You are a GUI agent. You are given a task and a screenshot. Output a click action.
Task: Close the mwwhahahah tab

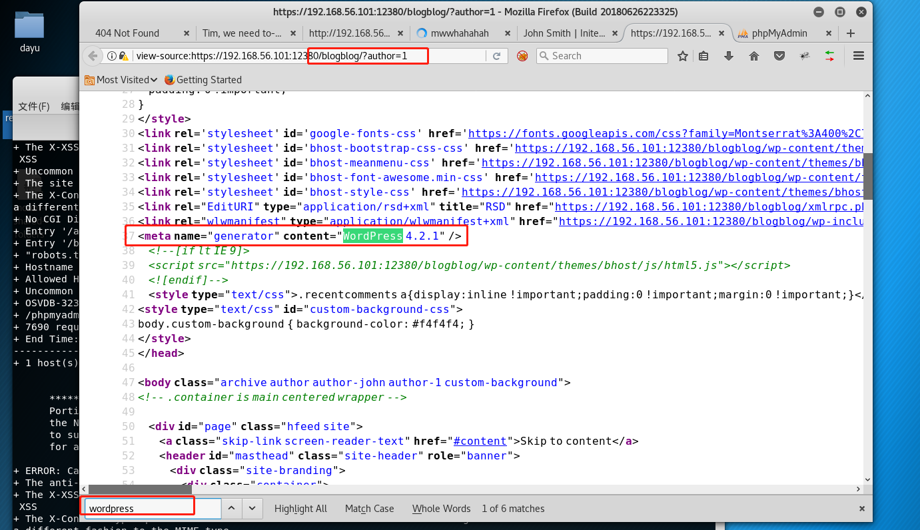[x=508, y=33]
